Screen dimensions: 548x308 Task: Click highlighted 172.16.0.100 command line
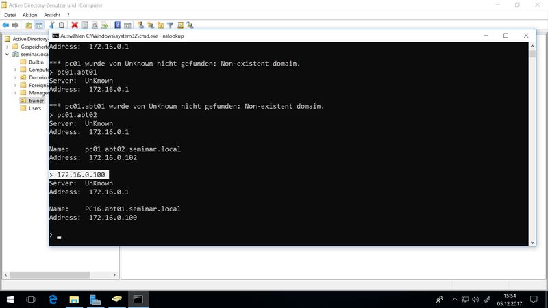(79, 175)
